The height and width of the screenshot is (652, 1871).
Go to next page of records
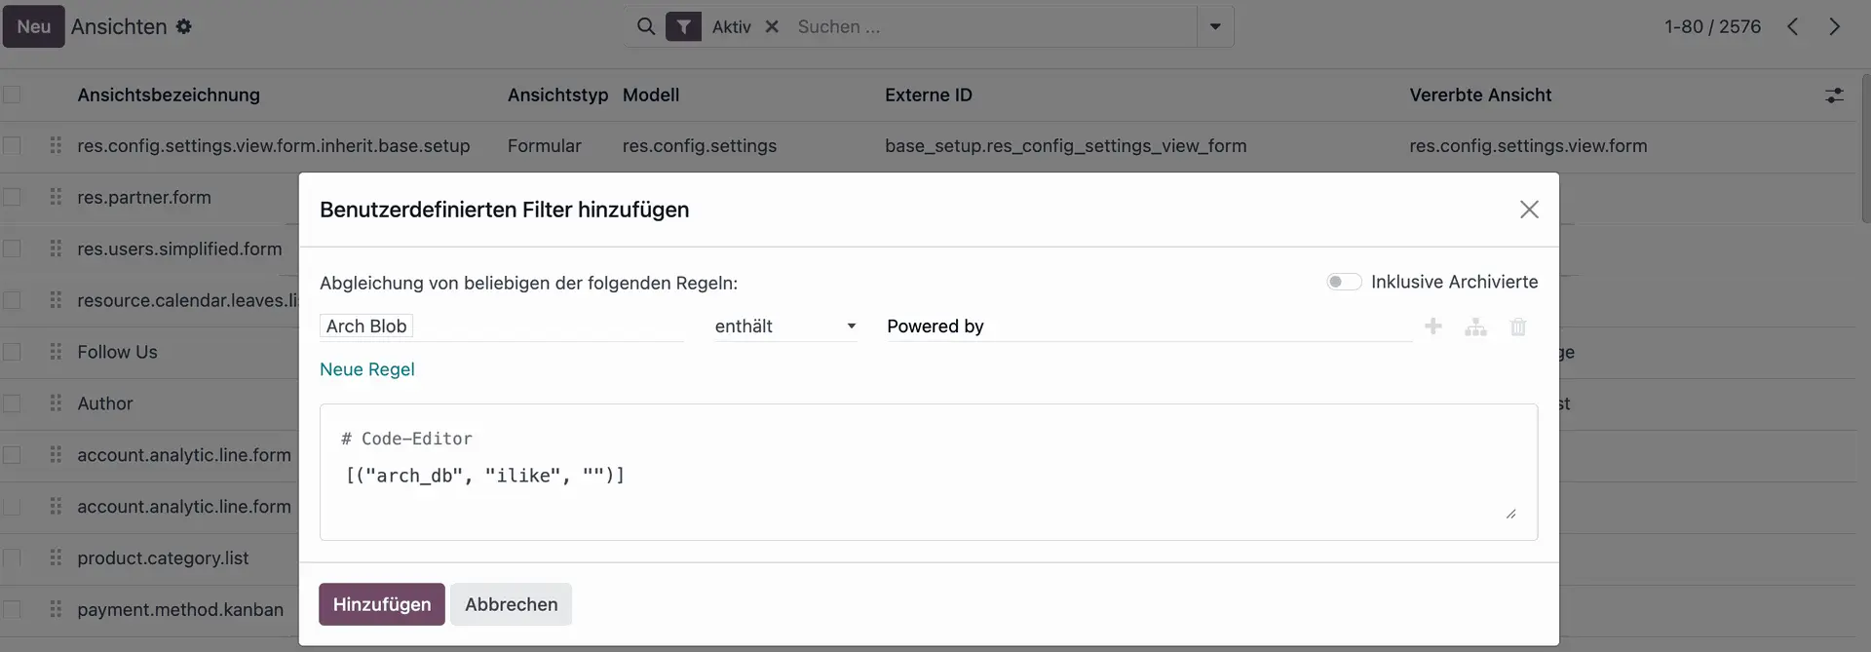(x=1834, y=27)
